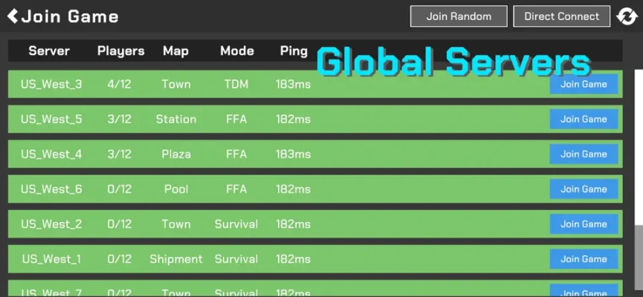Join the US_West_4 Plaza game
Screen dimensions: 643x297
pyautogui.click(x=584, y=154)
